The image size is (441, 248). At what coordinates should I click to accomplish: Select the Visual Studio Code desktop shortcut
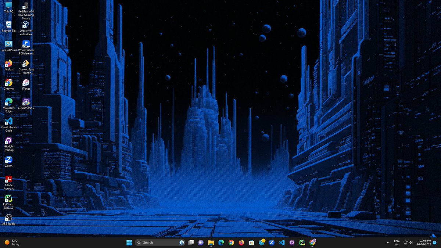[x=8, y=125]
